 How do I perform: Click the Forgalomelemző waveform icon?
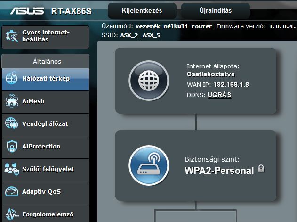point(12,214)
